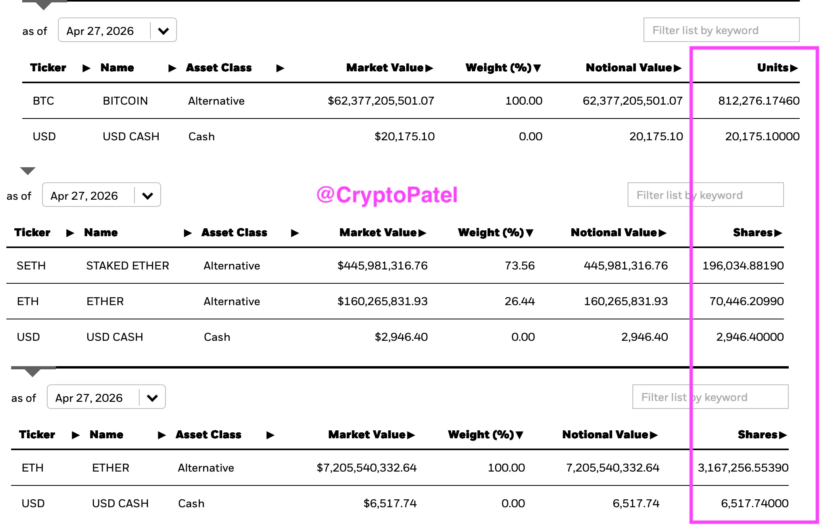Open the date dropdown in bottom Ether table
Viewport: 826px width, 531px height.
106,397
